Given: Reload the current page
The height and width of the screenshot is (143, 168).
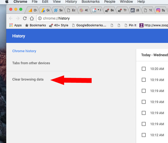Looking at the screenshot, I should coord(25,18).
